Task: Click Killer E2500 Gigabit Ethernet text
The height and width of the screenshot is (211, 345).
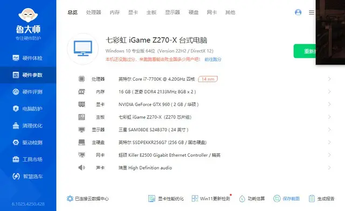Action: pyautogui.click(x=169, y=155)
